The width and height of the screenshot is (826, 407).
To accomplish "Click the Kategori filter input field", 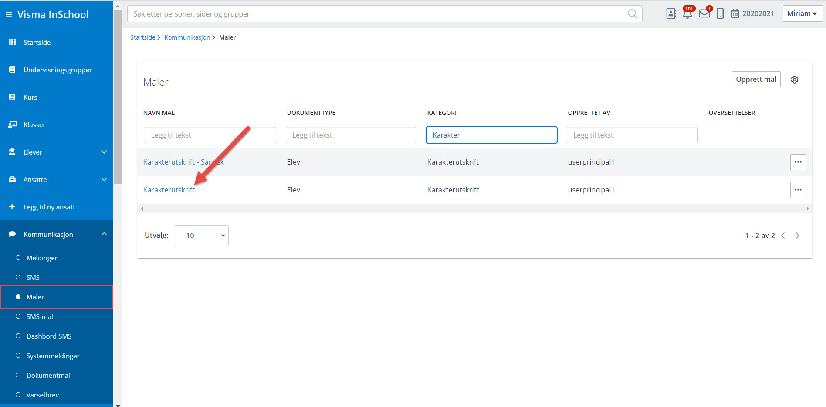I will click(491, 135).
